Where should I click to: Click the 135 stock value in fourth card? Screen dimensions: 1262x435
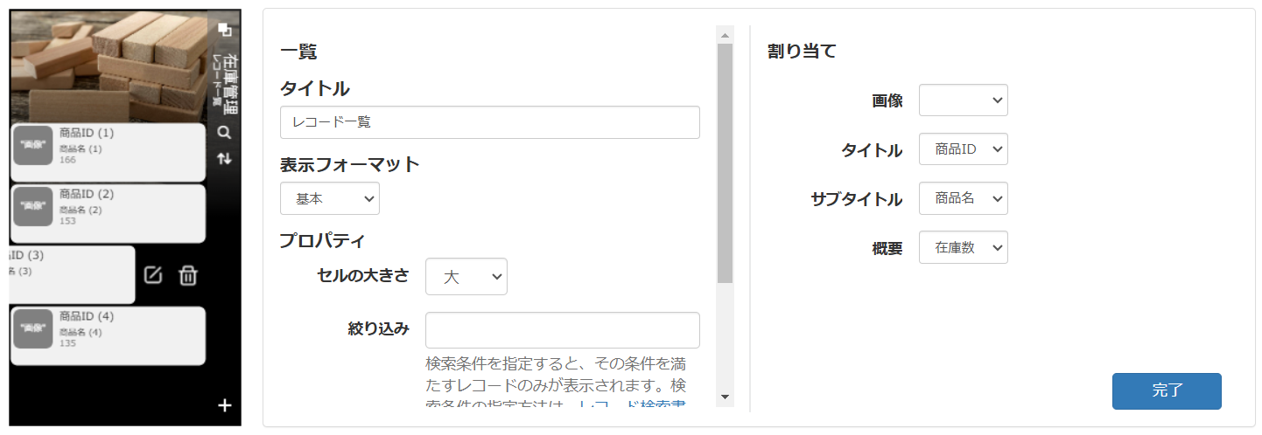pos(67,343)
